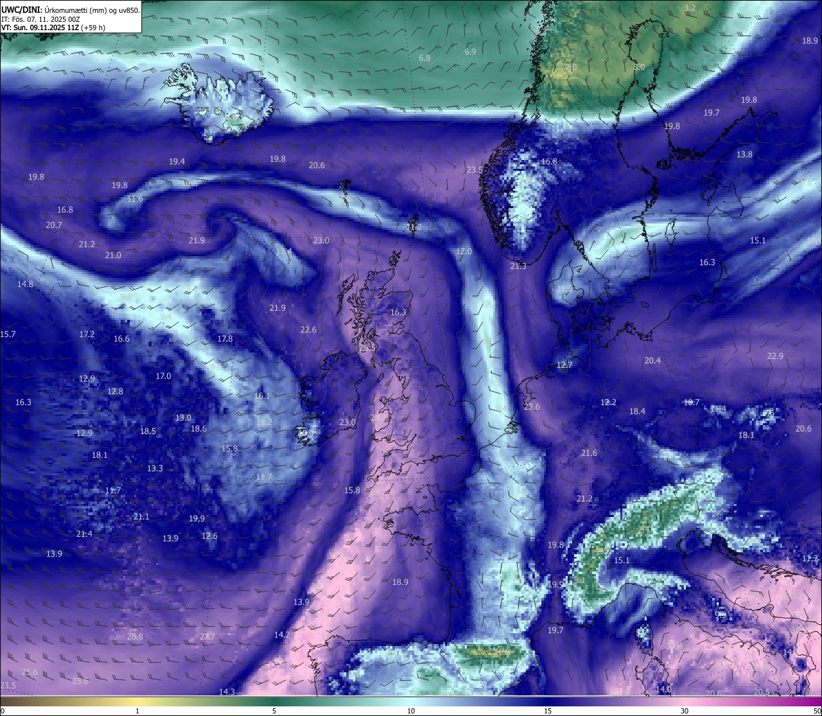Viewport: 822px width, 716px height.
Task: Click the 23.6 map value
Action: point(532,406)
